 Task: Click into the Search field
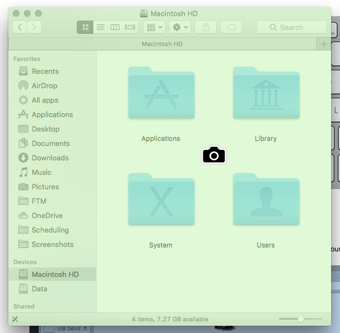coord(292,27)
